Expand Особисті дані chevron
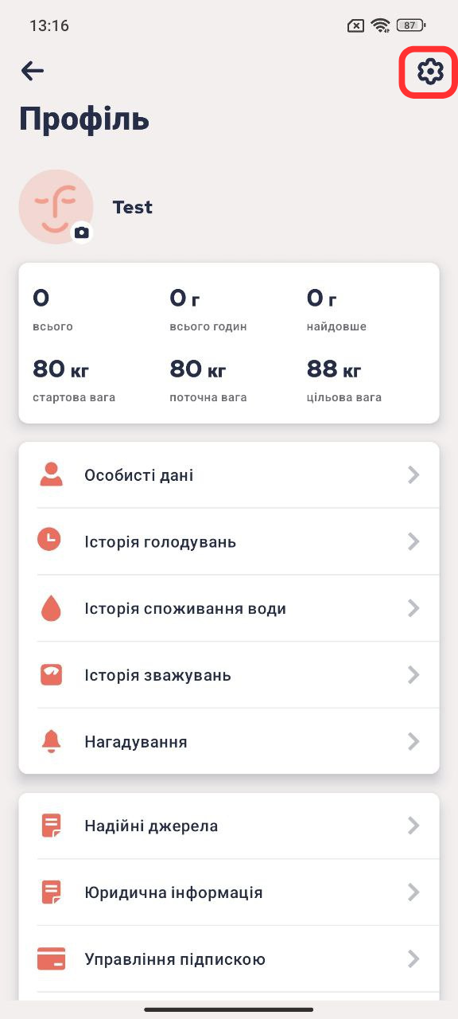The width and height of the screenshot is (458, 1019). tap(413, 475)
